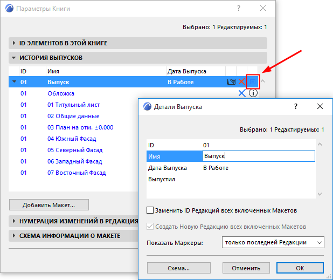Click the scroll up arrow in the Детали Выпуска table
This screenshot has width=333, height=280.
click(320, 145)
